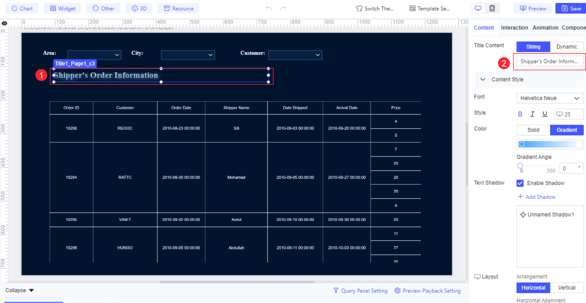Click the Add Shadow link
This screenshot has width=586, height=303.
[536, 197]
